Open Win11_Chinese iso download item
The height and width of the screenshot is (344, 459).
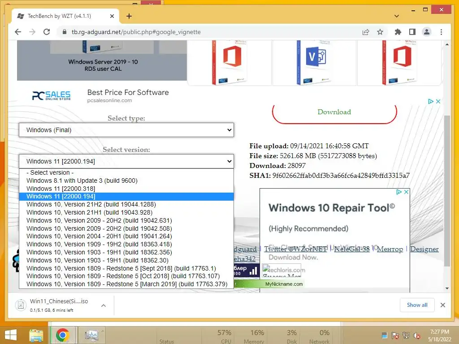58,305
